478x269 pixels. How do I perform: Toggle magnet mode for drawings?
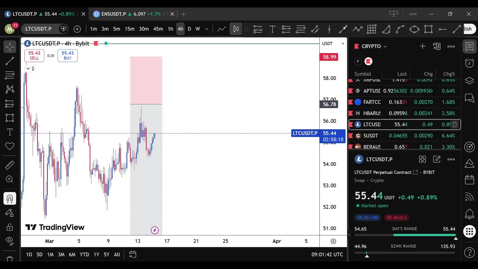[10, 198]
